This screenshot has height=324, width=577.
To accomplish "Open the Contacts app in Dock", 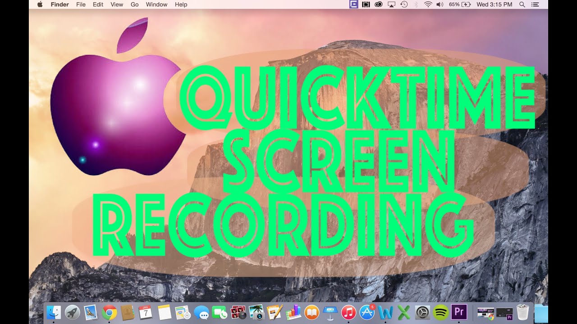I will [128, 312].
